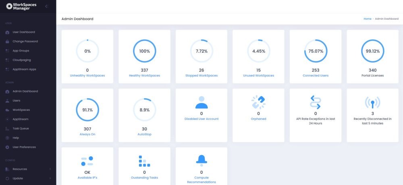Click the 0% Unhealthy WorkSpaces progress ring
Screen dimensions: 403x185
tap(87, 51)
